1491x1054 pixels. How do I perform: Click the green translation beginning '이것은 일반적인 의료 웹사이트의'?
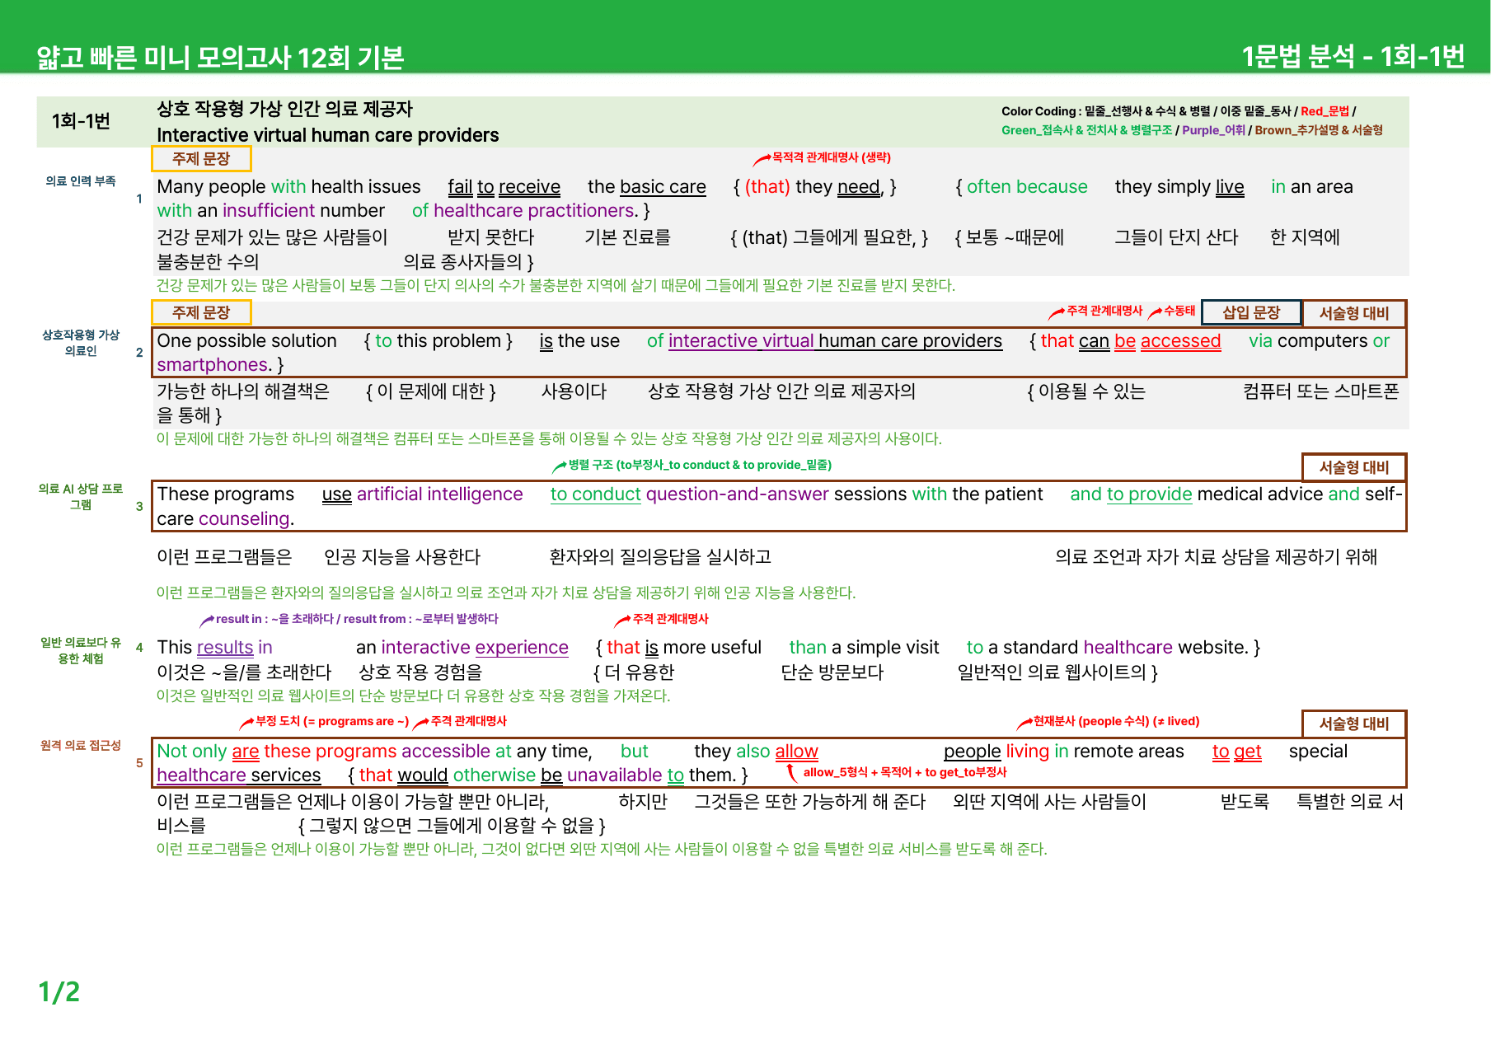tap(413, 696)
